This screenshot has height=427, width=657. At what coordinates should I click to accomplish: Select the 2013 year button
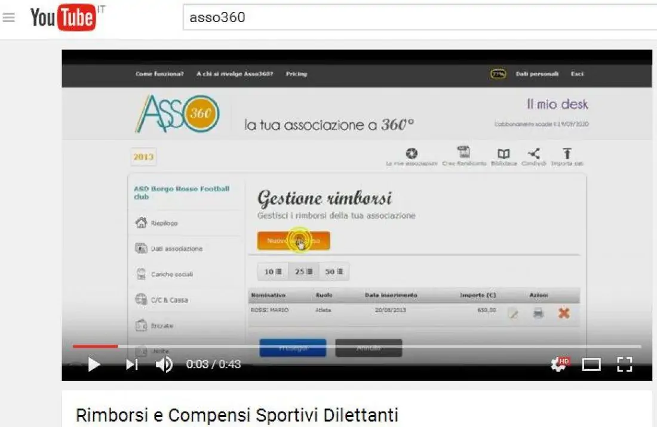pos(143,157)
